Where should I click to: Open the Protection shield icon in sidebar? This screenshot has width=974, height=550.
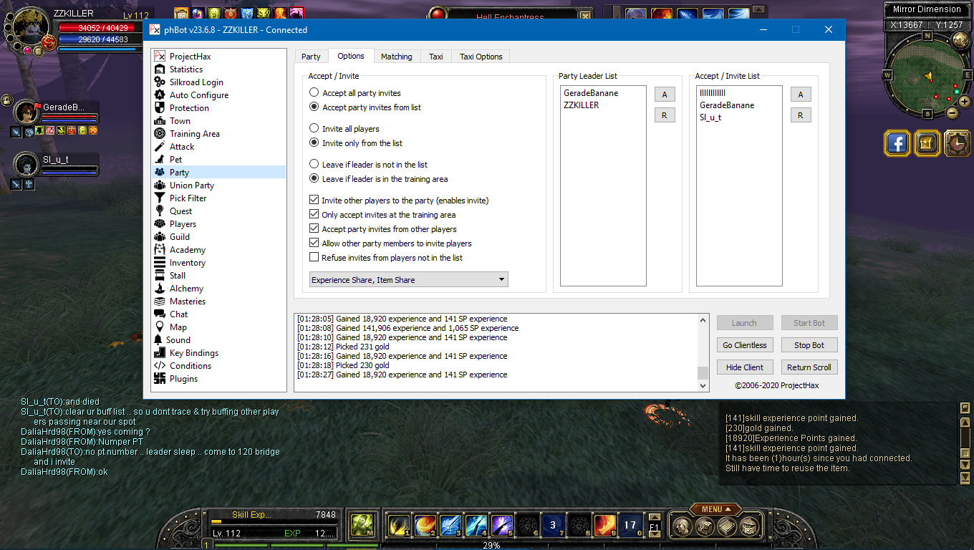[x=160, y=108]
